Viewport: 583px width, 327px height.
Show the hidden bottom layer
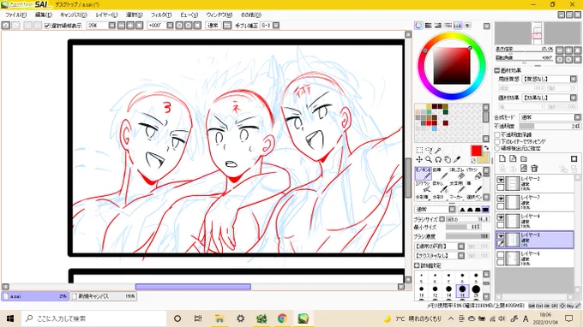501,254
